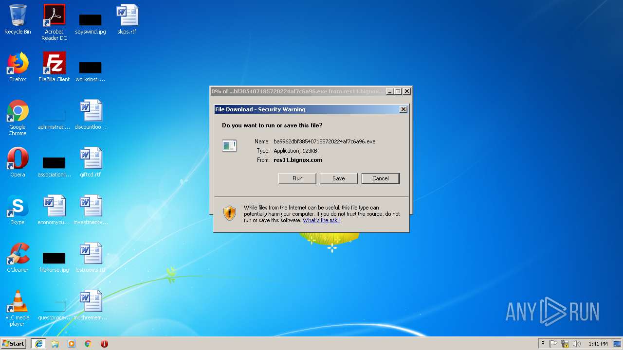Launch Opera desktop shortcut
Image resolution: width=623 pixels, height=350 pixels.
click(x=18, y=162)
